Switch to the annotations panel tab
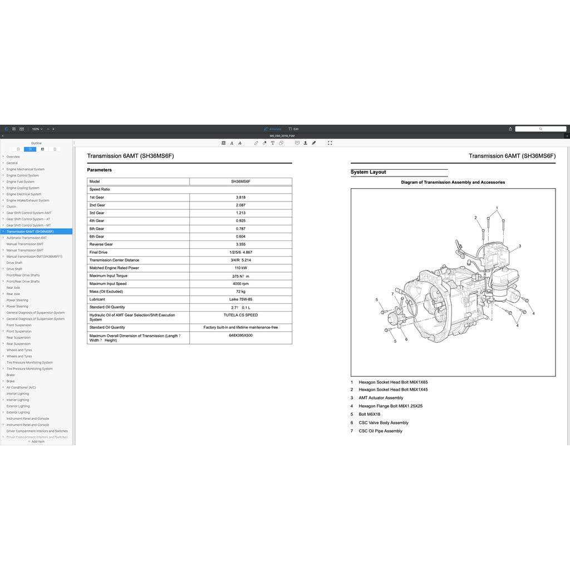 [x=42, y=149]
